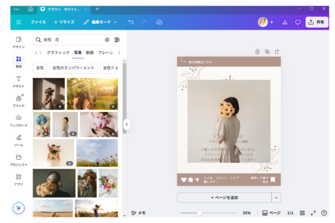Click the ページを追加 button
The image size is (335, 223).
click(224, 197)
